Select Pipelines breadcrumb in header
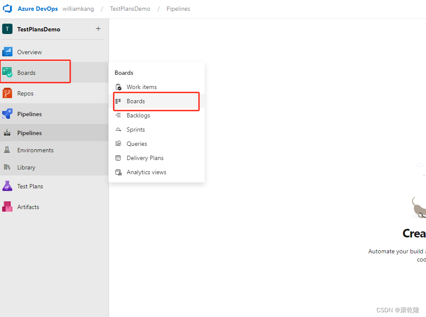Image resolution: width=426 pixels, height=317 pixels. coord(178,9)
